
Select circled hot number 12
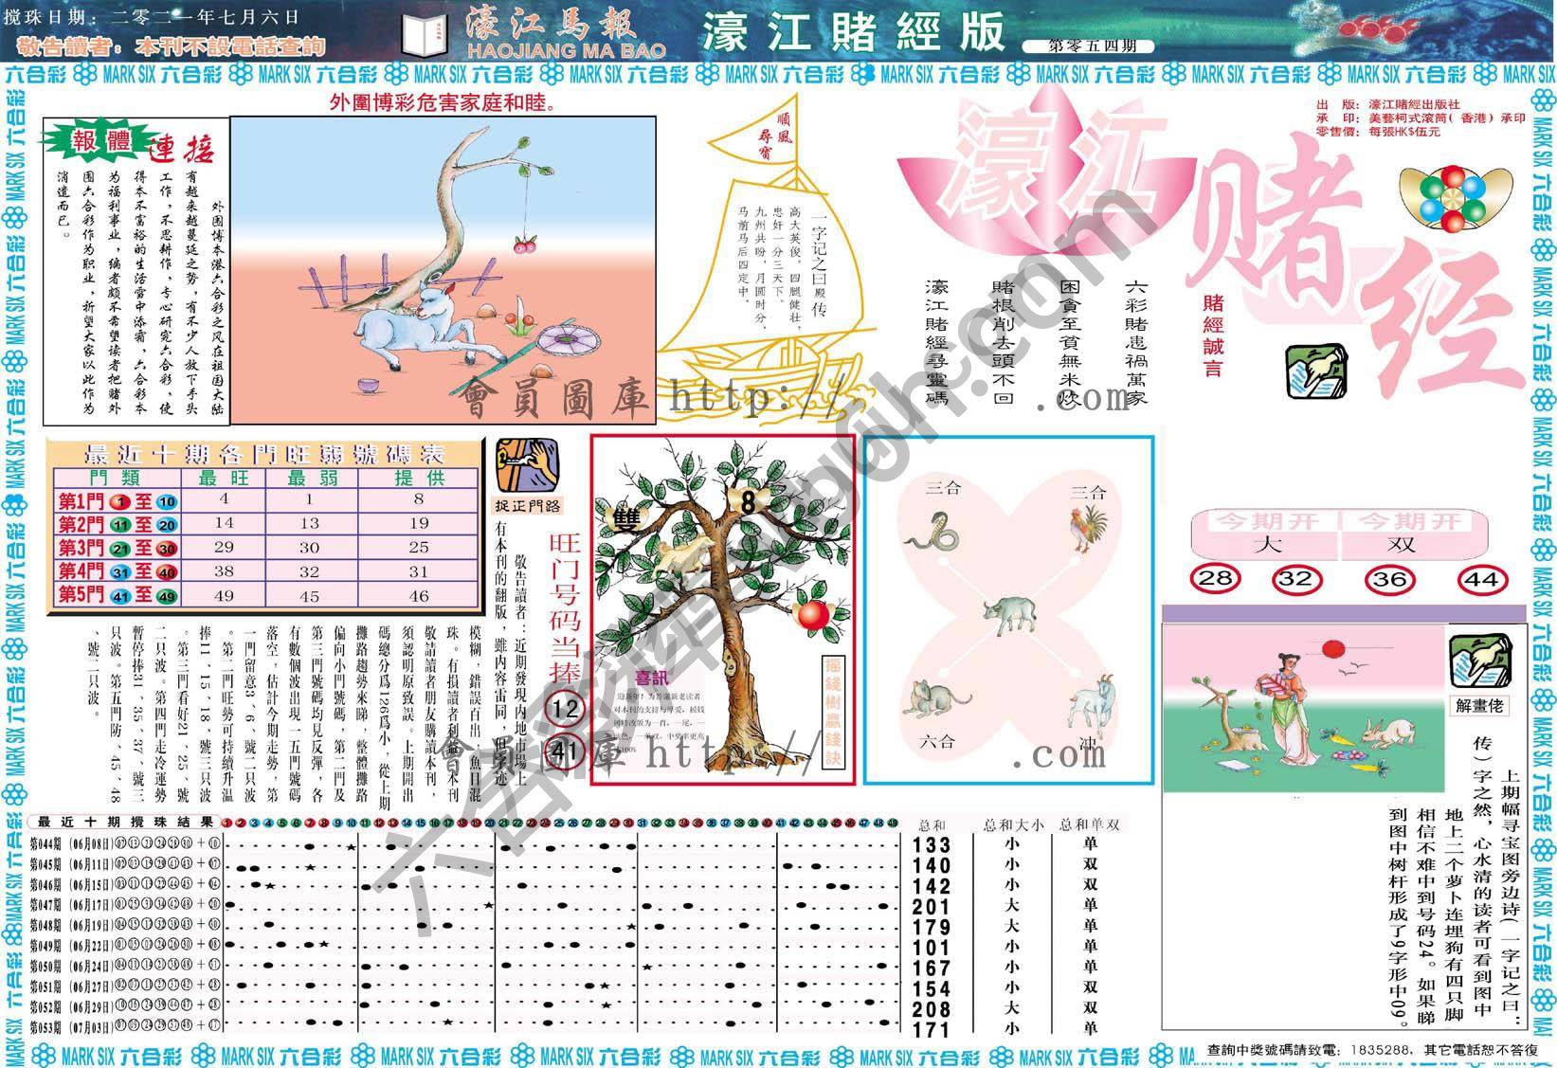click(x=565, y=707)
